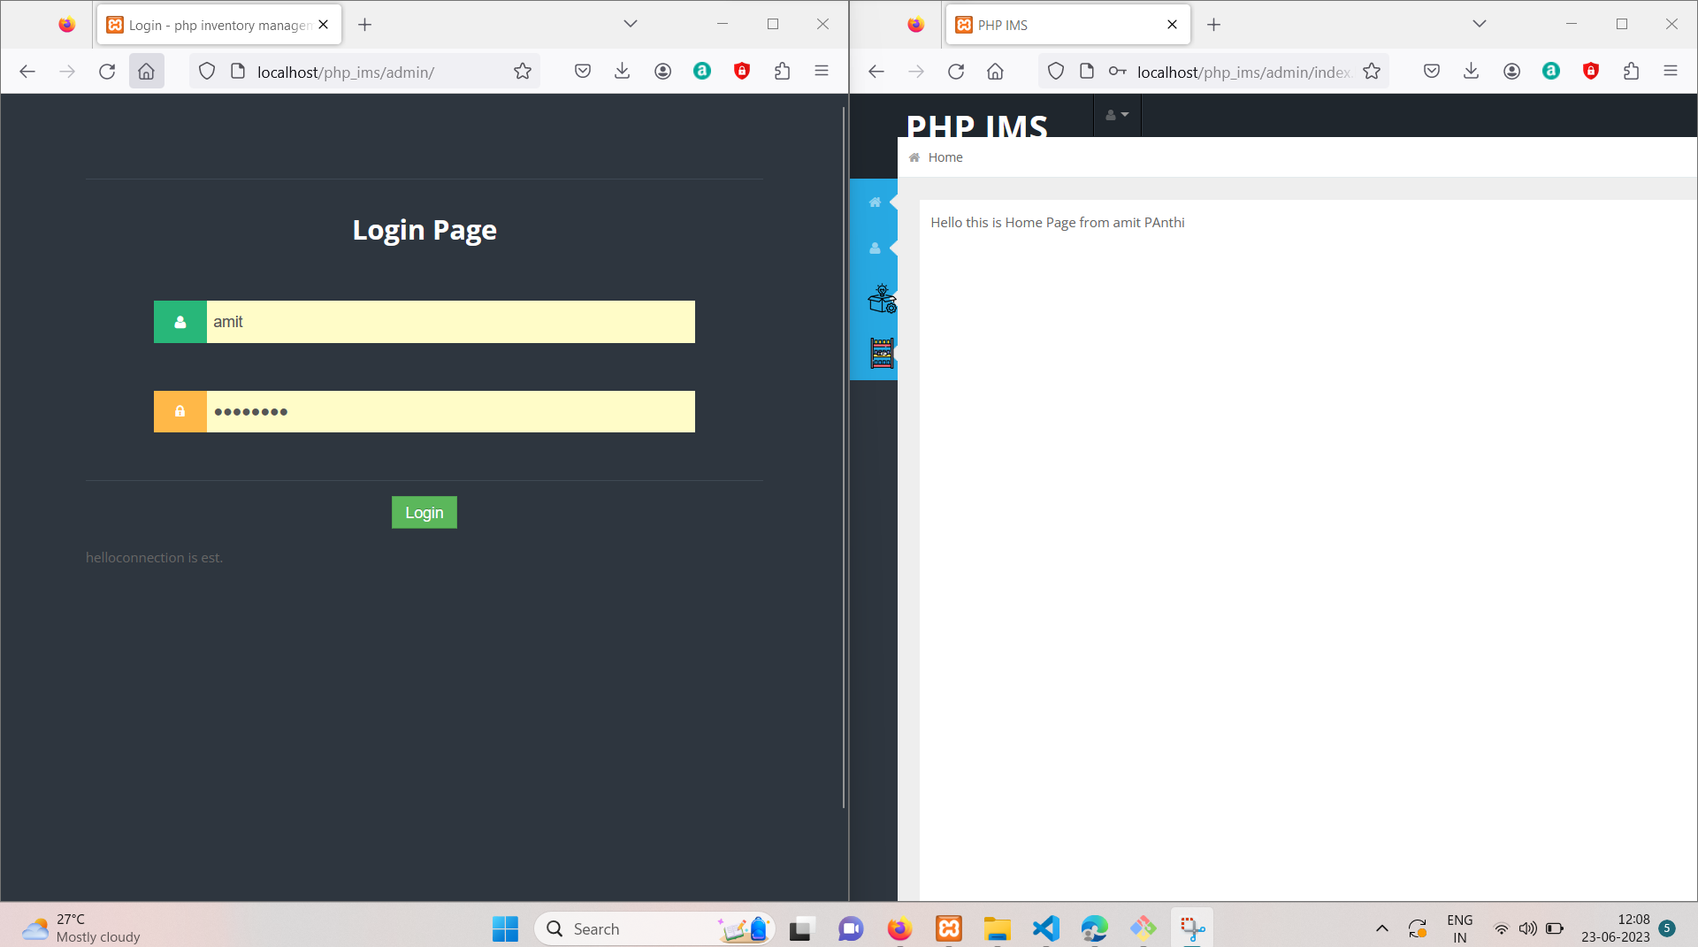Click the orange padlock icon beside password field
Viewport: 1698px width, 947px height.
click(180, 411)
